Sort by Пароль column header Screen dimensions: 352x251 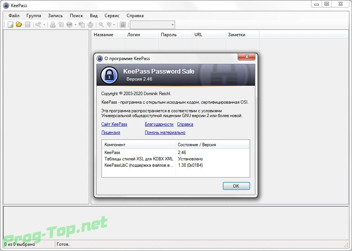click(x=175, y=35)
